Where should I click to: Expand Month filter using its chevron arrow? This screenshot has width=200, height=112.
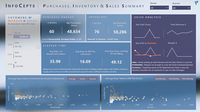167,8
